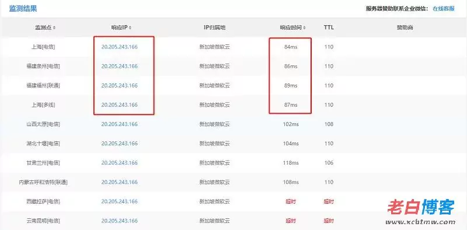The width and height of the screenshot is (467, 230).
Task: Click the 86ms response time
Action: [x=291, y=66]
